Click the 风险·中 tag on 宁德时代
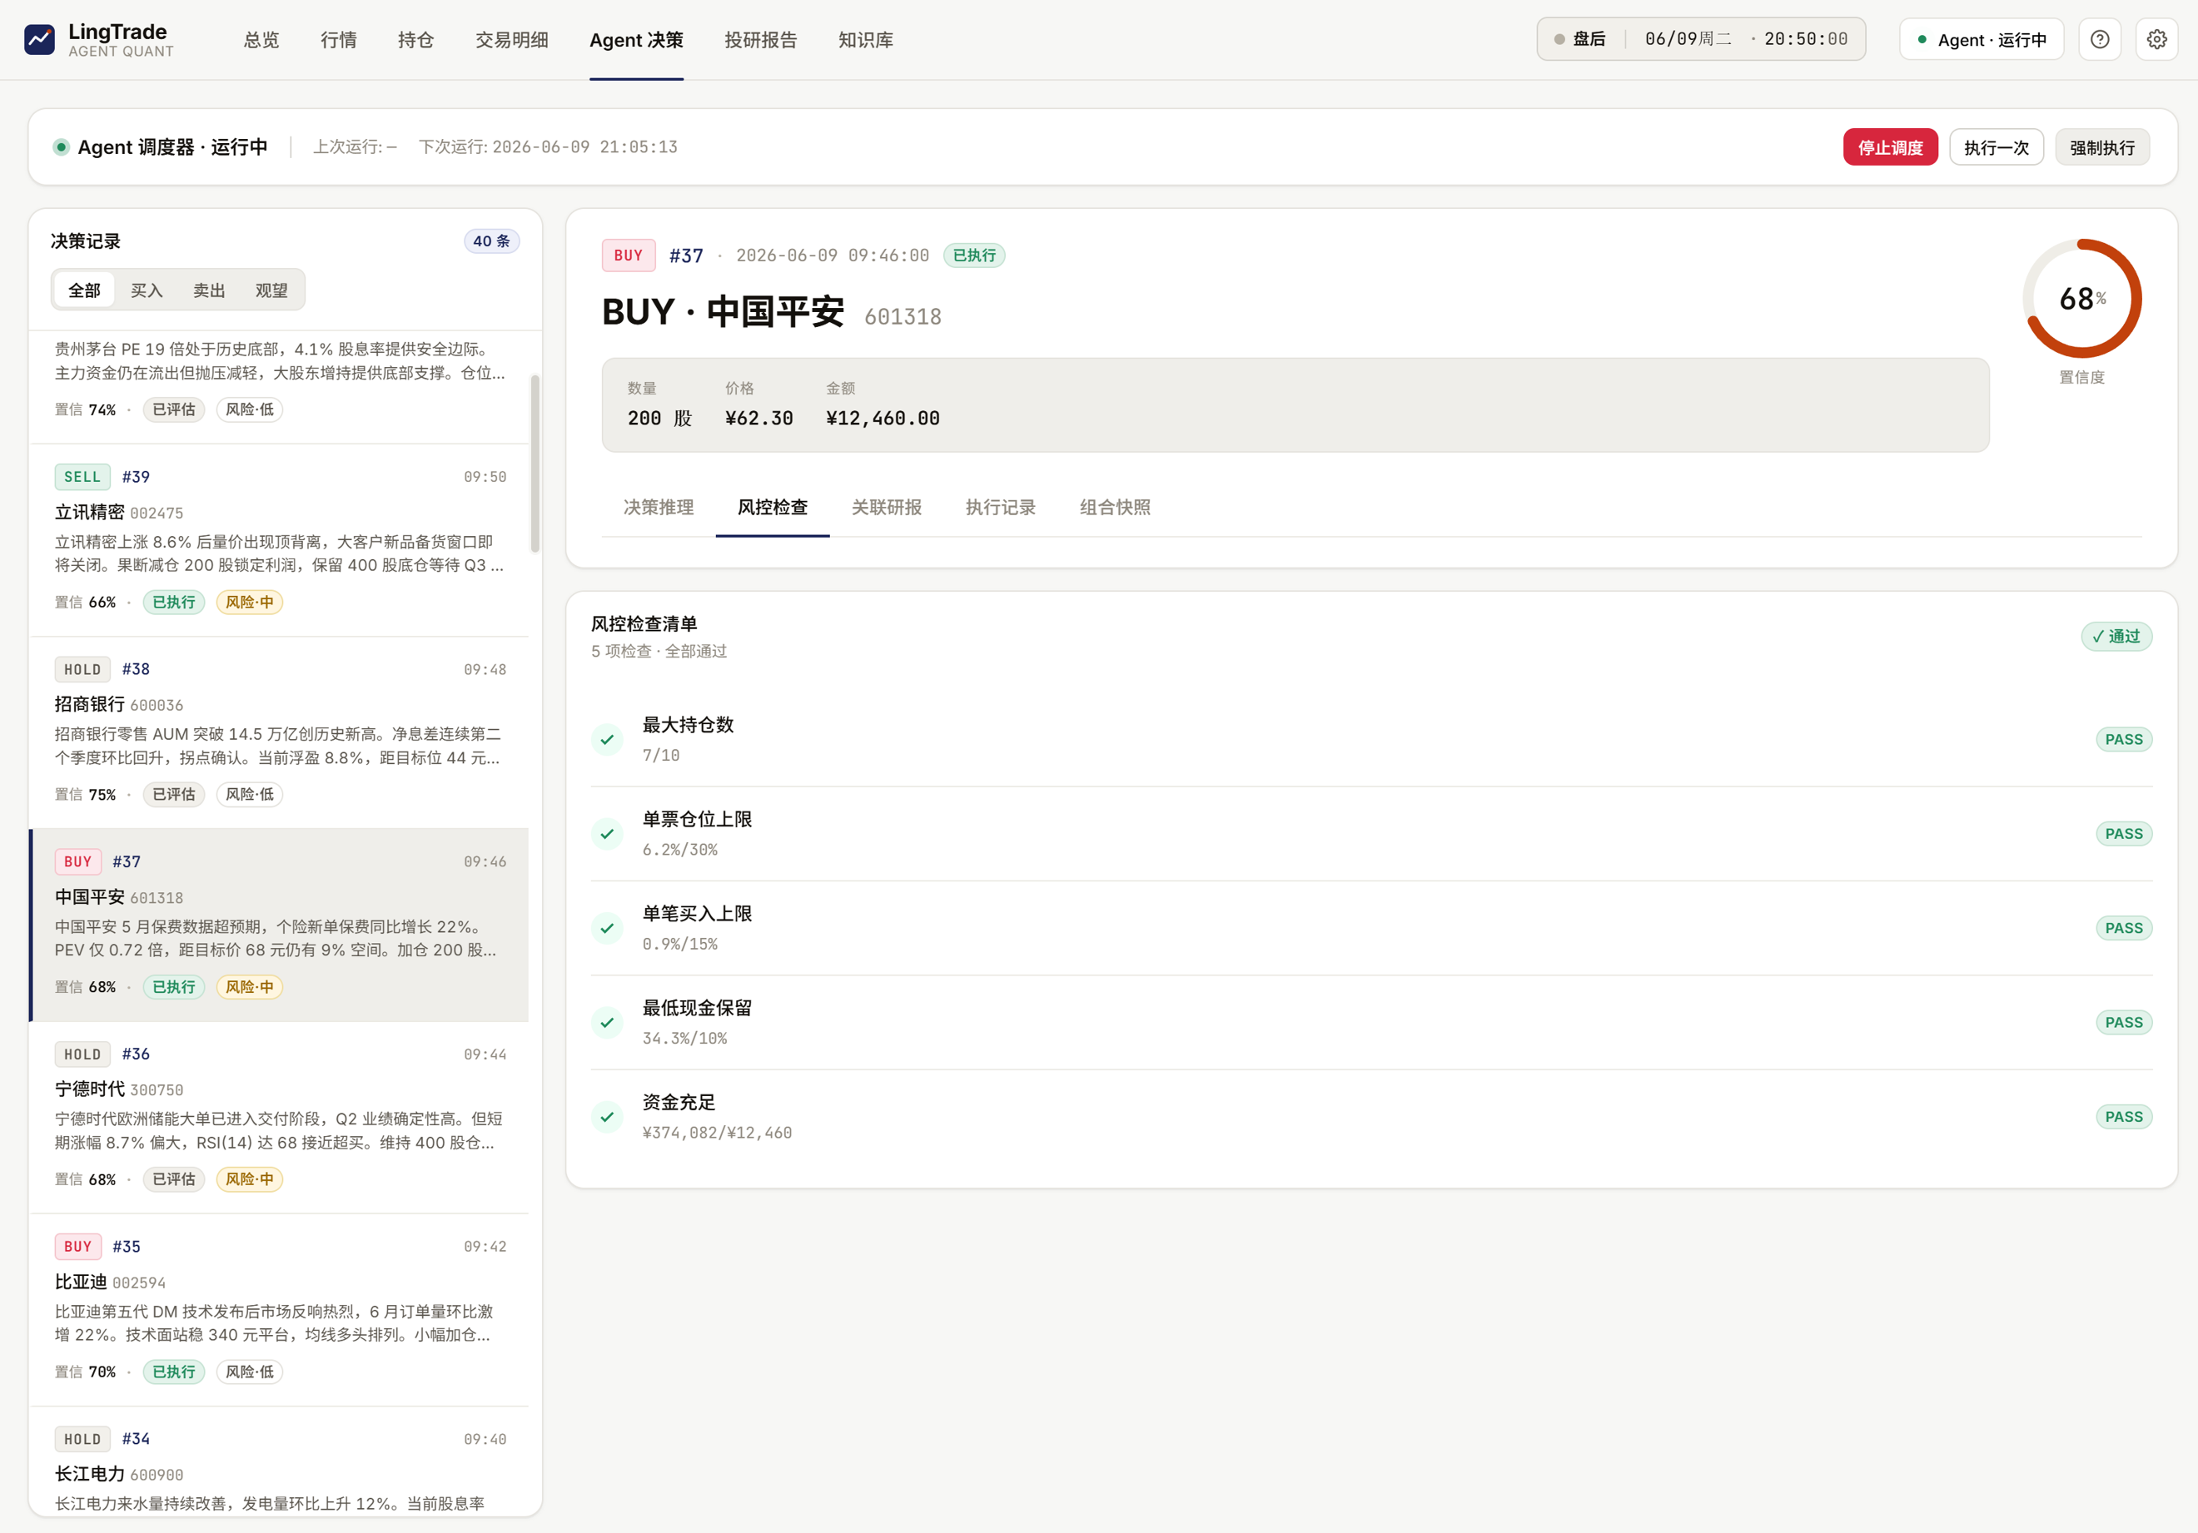Screen dimensions: 2198x1533 (x=250, y=1179)
